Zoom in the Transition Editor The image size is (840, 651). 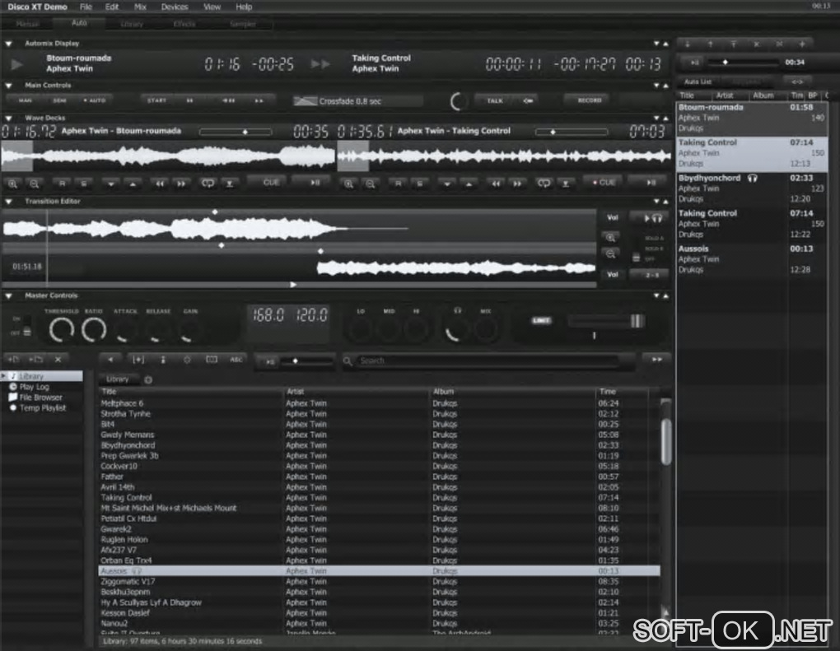click(x=610, y=237)
